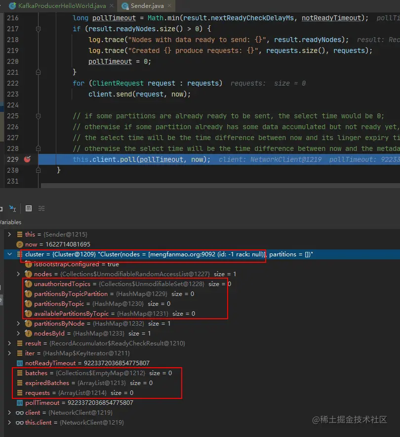Screen dimensions: 400x437
Task: Click 'this.client.poll' on highlighted line 229
Action: tap(104, 159)
